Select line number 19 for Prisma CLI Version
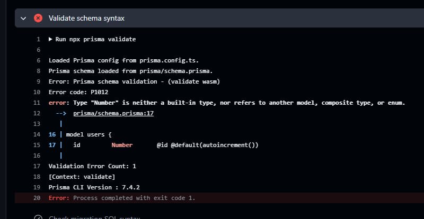 click(37, 187)
